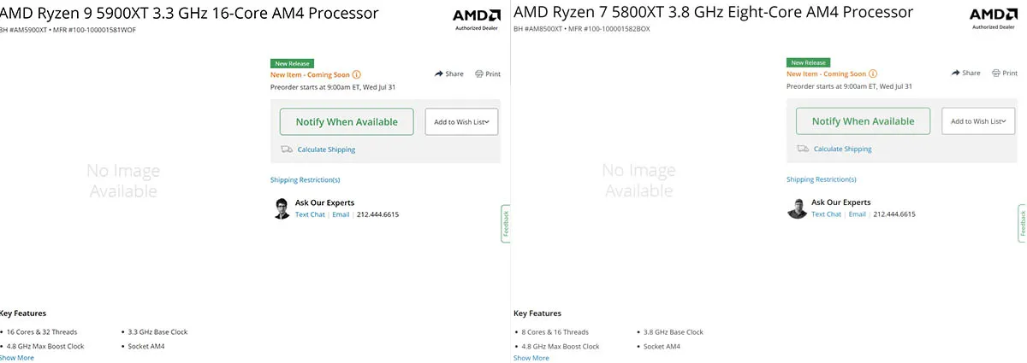Open the Add to Wish List dropdown for 5800XT
Viewport: 1027px width, 363px height.
978,121
